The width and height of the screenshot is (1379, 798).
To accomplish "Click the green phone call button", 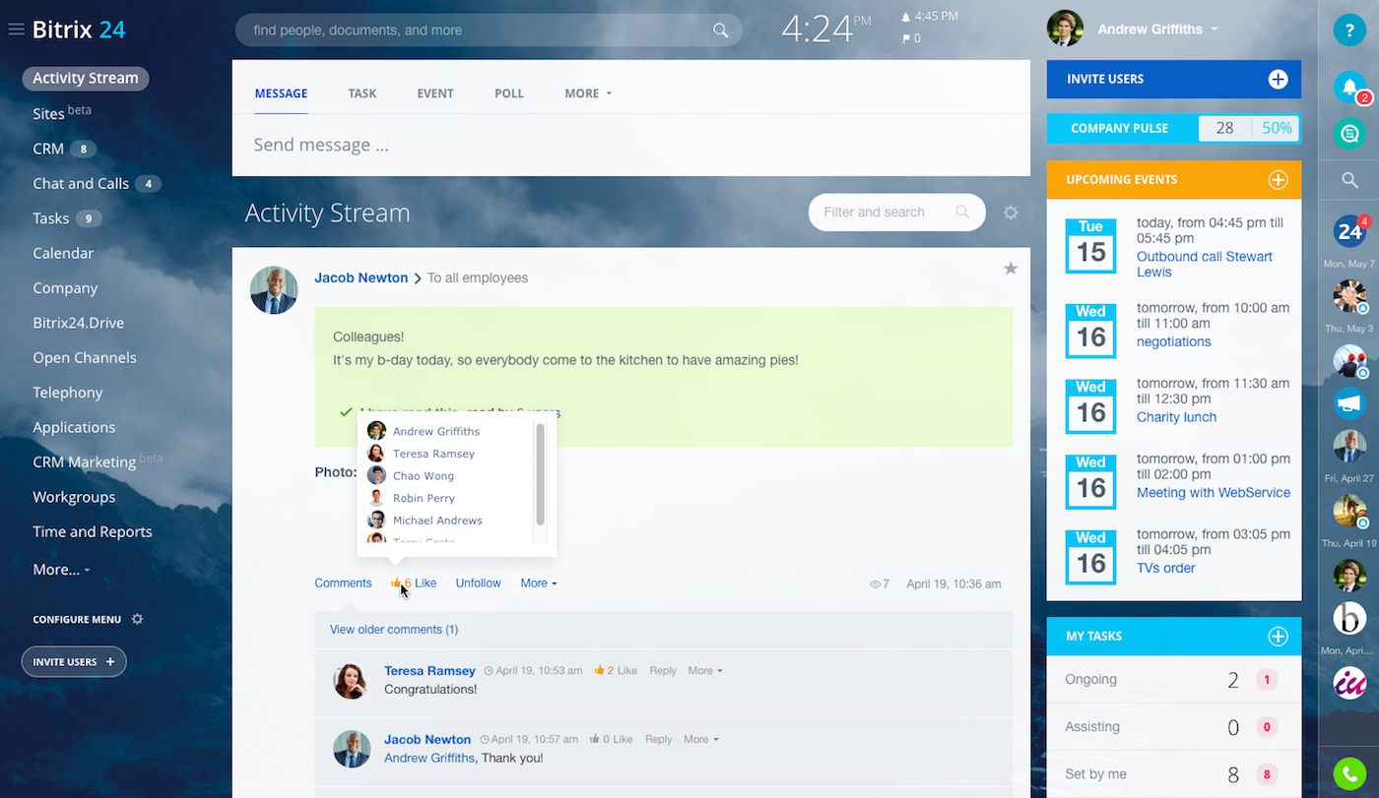I will point(1349,773).
